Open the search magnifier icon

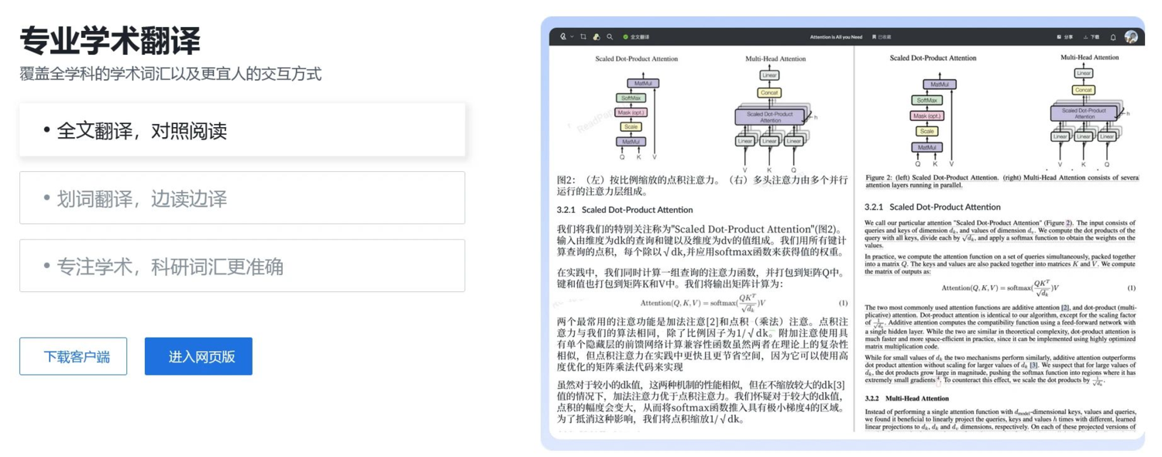tap(610, 36)
